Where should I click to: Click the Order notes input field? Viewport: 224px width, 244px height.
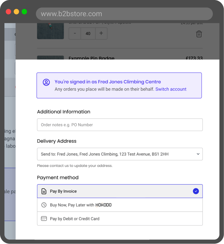120,125
